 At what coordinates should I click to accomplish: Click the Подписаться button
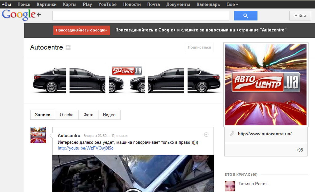click(x=199, y=47)
